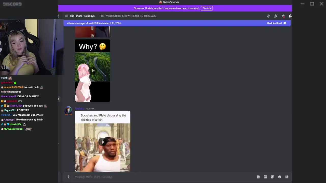Toggle the member list icon
326x183 pixels.
[x=290, y=16]
